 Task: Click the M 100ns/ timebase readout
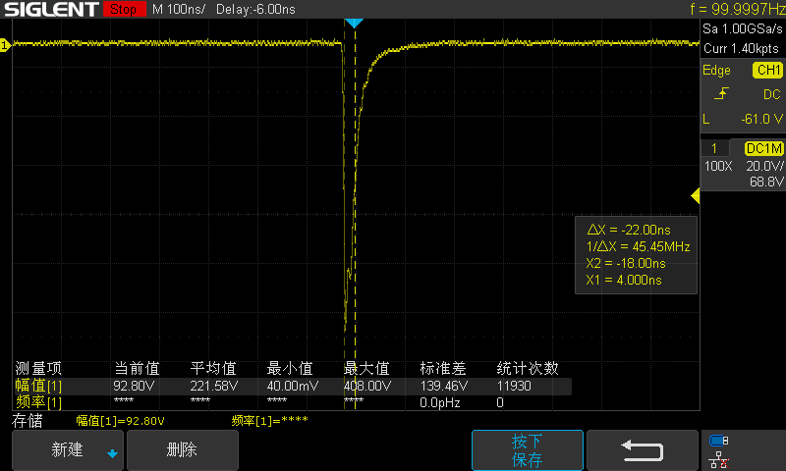[179, 9]
